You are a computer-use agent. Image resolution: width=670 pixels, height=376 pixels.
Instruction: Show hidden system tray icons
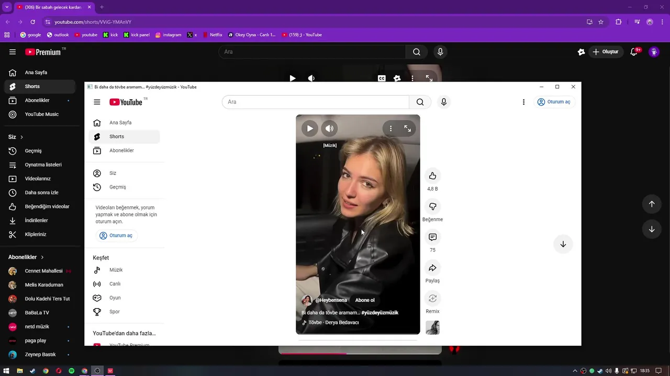(x=575, y=371)
